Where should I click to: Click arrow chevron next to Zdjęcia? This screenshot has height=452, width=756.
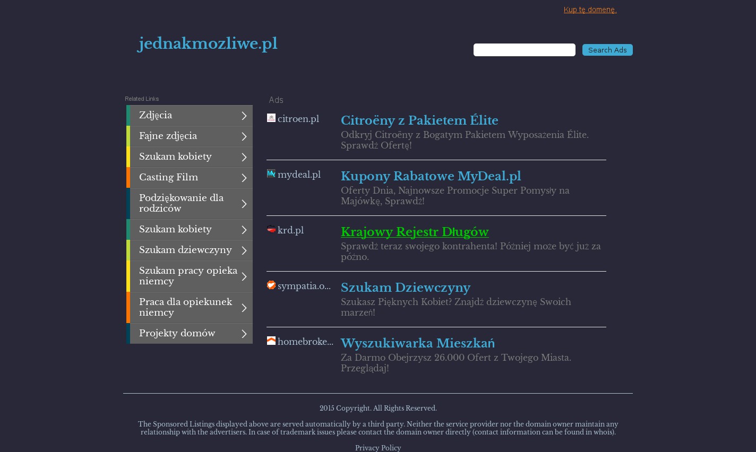(244, 116)
